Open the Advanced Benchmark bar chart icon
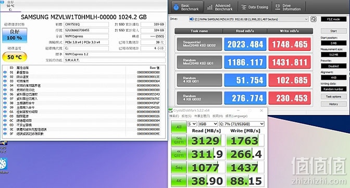This screenshot has width=350, height=188. tap(210, 7)
